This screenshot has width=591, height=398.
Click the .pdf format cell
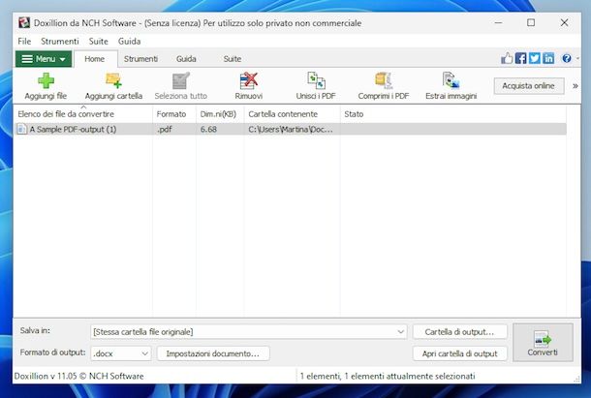click(x=165, y=129)
